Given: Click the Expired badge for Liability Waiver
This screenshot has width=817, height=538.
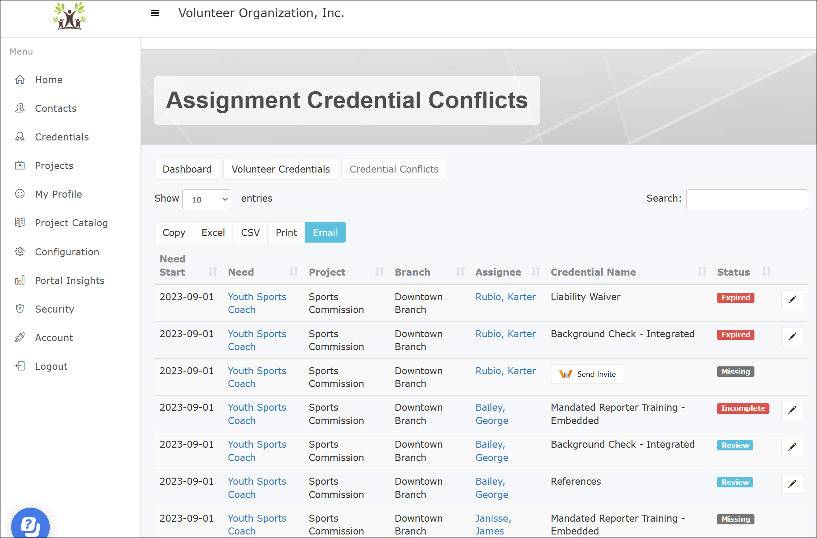Looking at the screenshot, I should 736,298.
